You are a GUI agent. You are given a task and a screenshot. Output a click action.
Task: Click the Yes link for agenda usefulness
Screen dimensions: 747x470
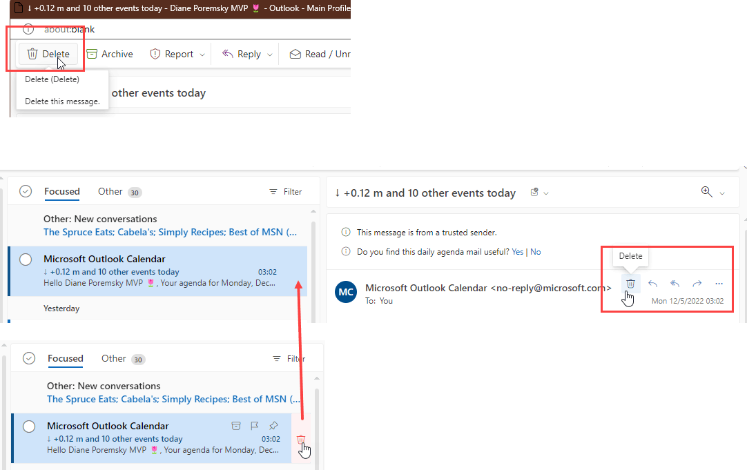pyautogui.click(x=517, y=252)
